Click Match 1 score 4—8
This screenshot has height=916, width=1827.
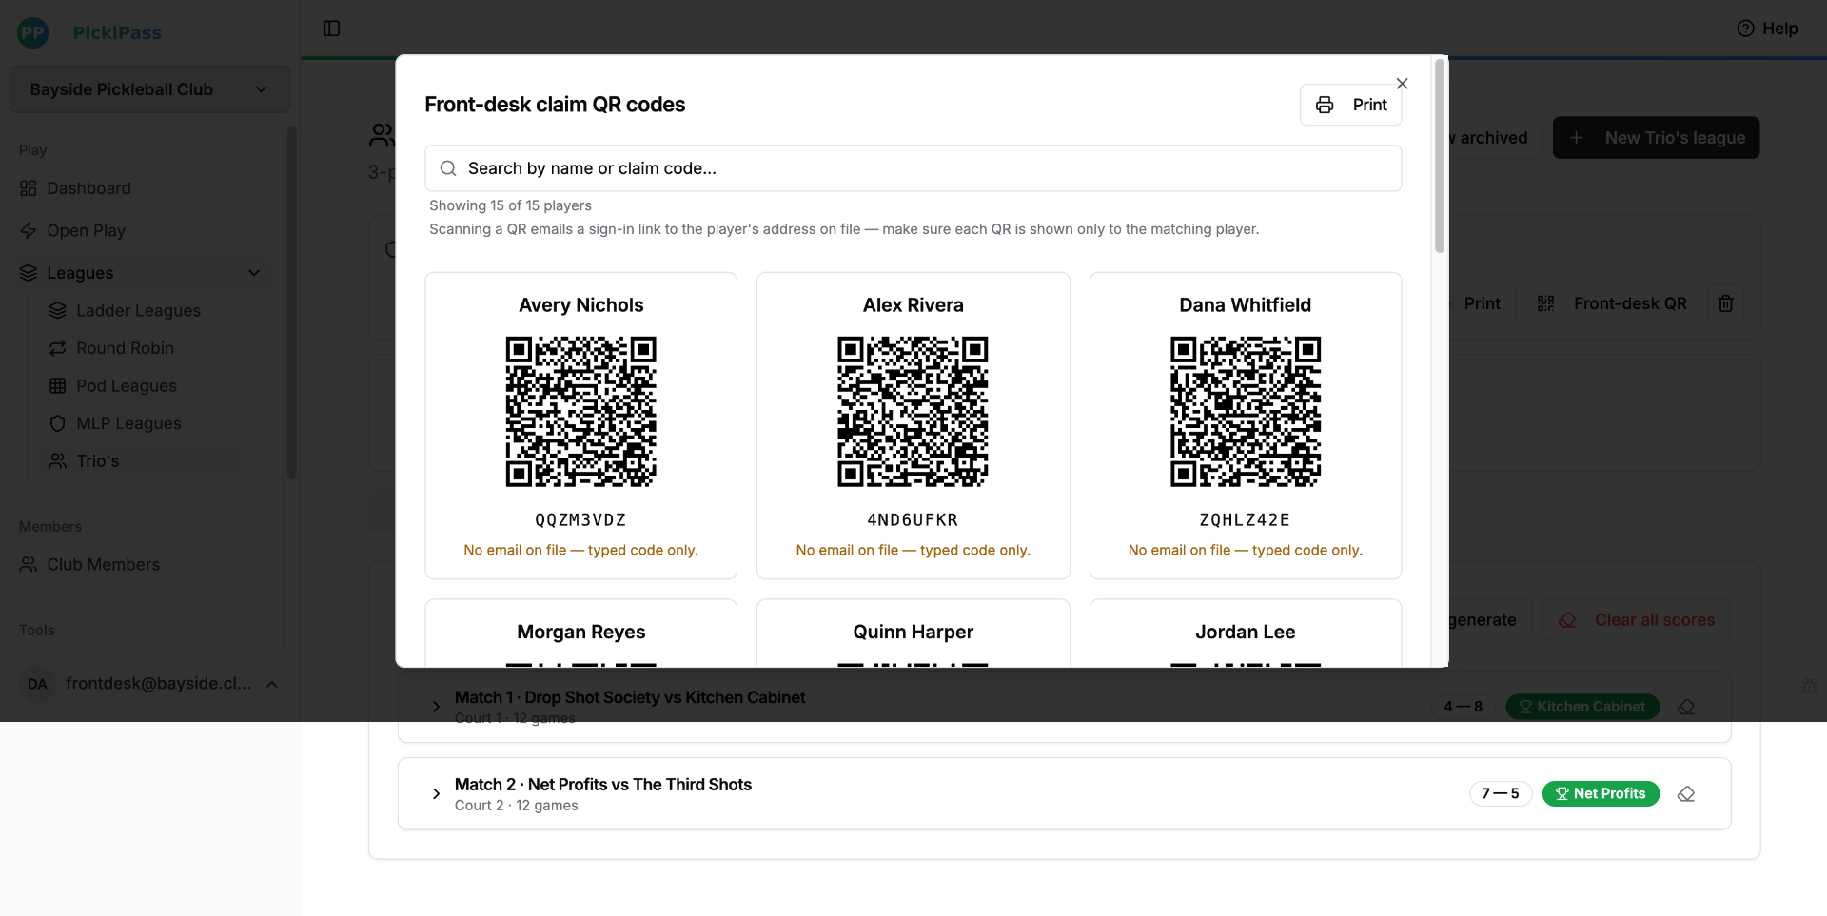pyautogui.click(x=1464, y=707)
